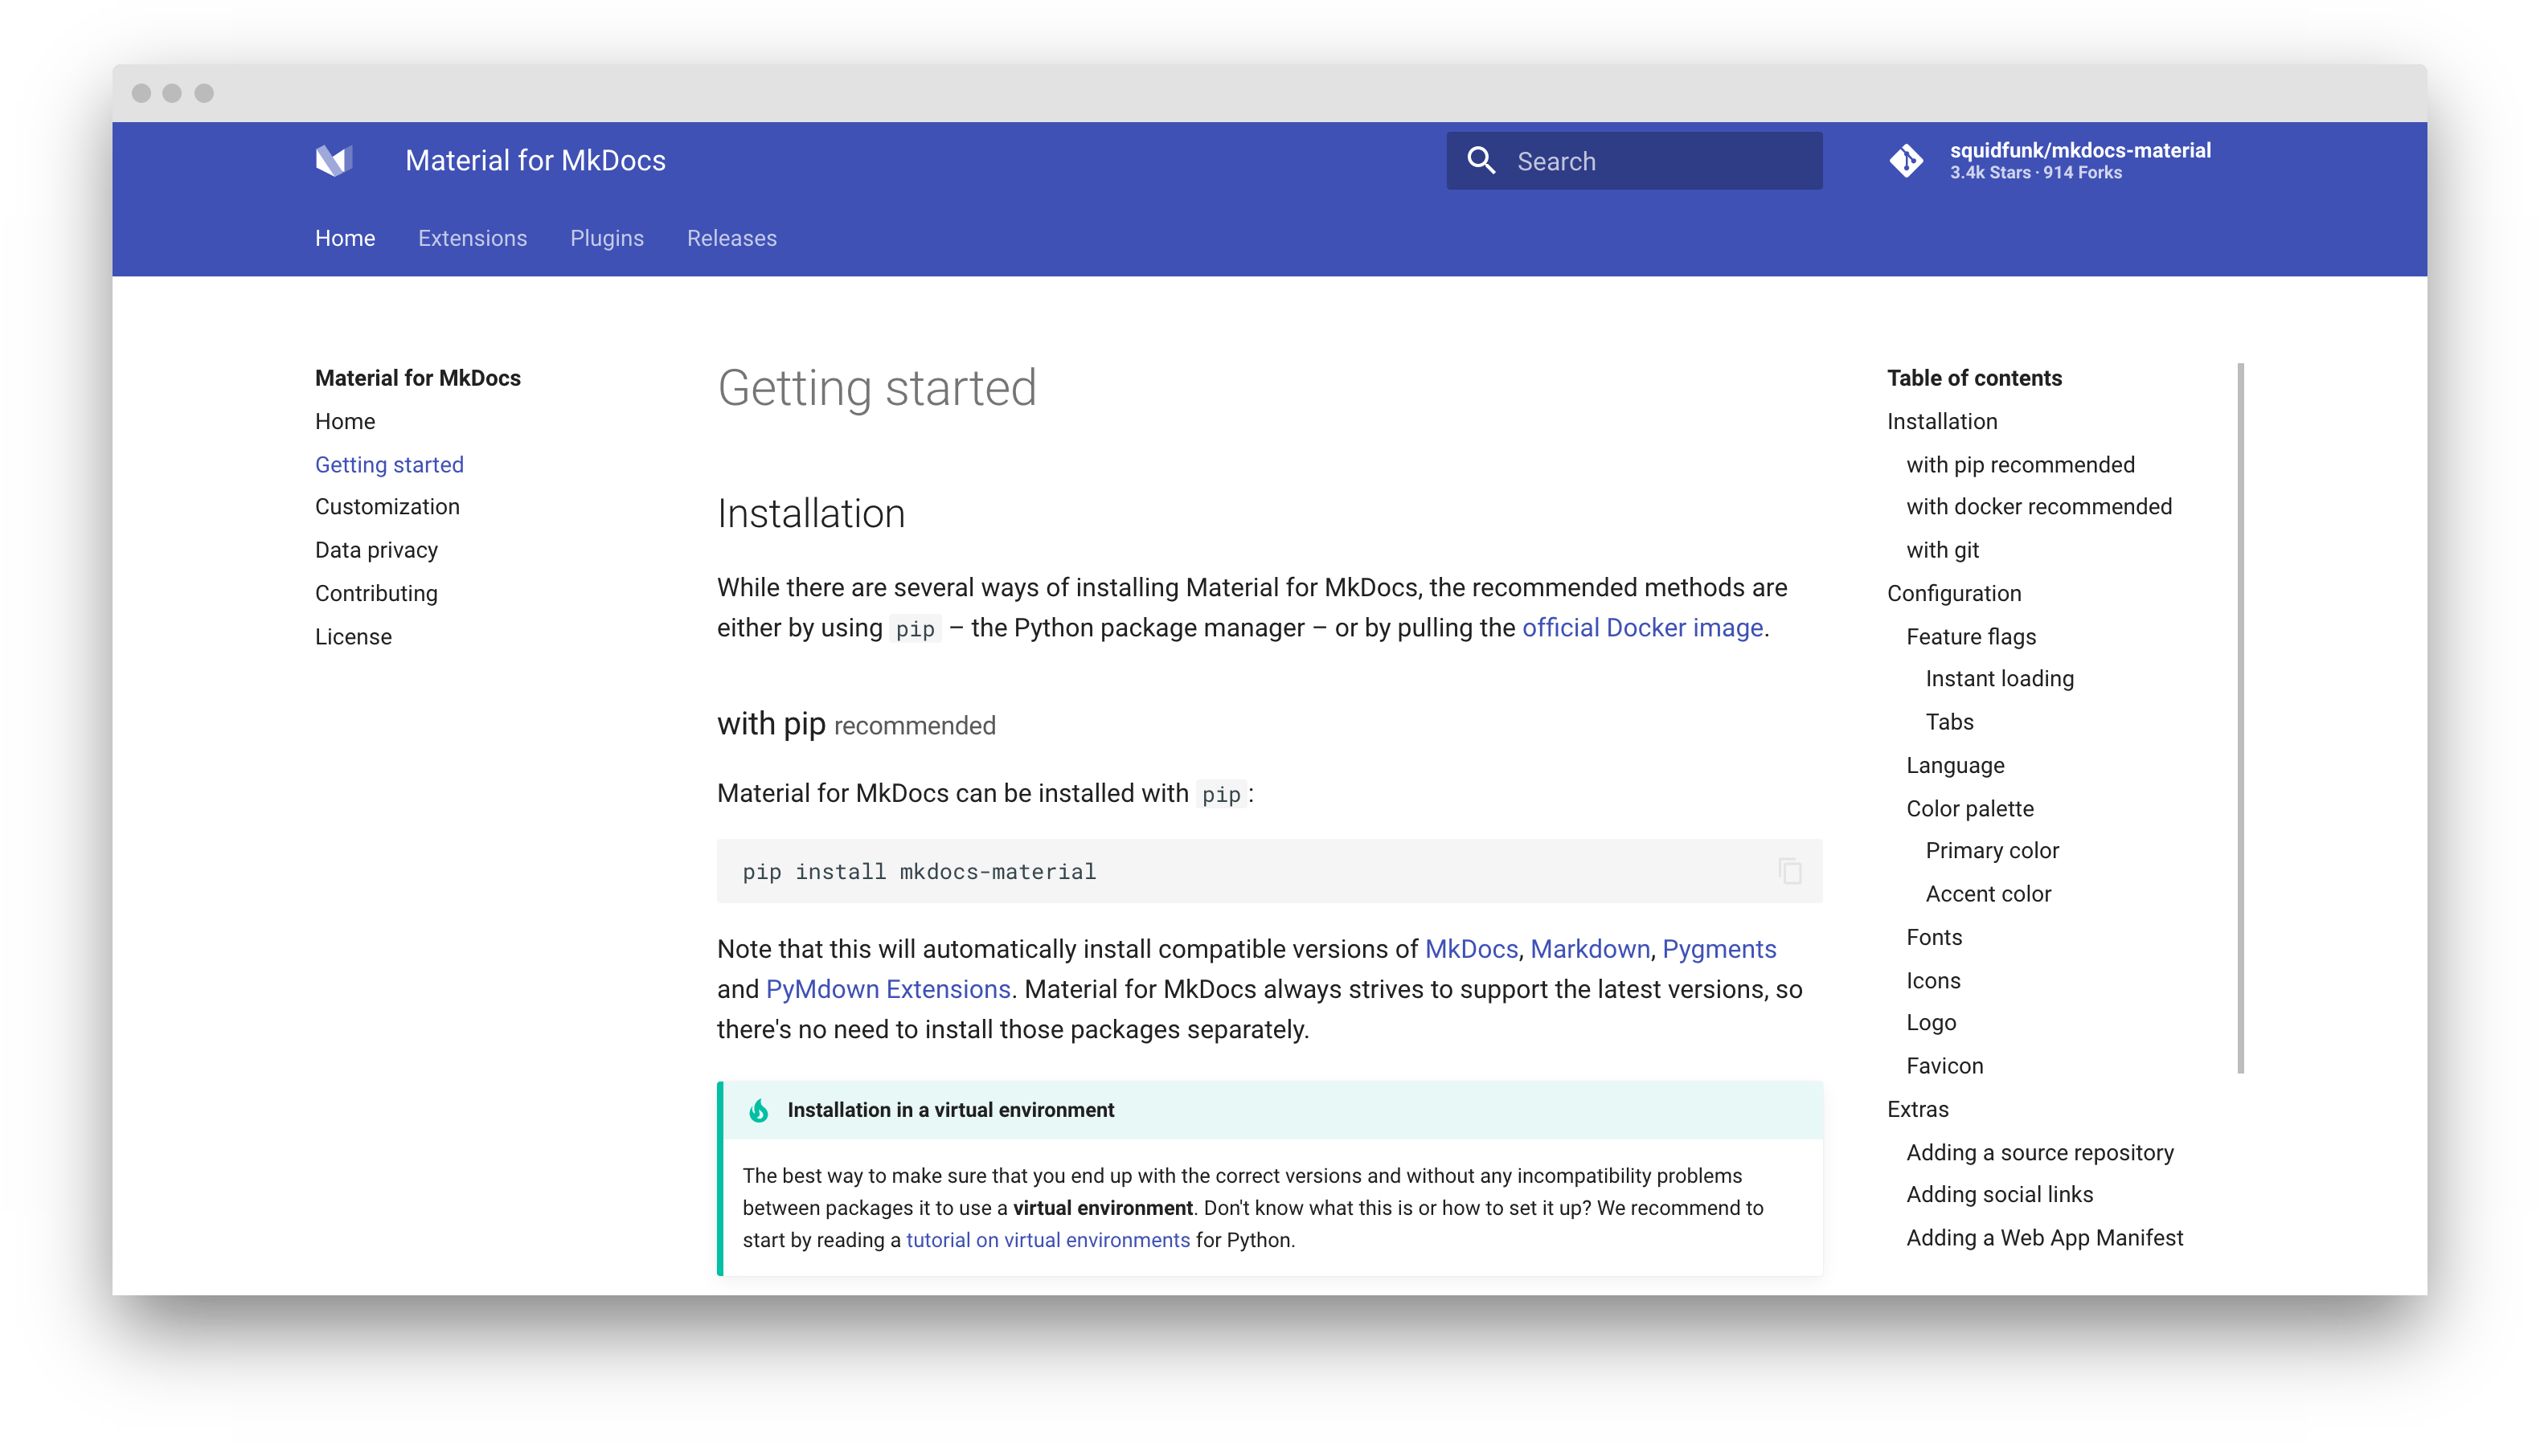Image resolution: width=2540 pixels, height=1456 pixels.
Task: Click the header title Material for MkDocs
Action: (x=535, y=160)
